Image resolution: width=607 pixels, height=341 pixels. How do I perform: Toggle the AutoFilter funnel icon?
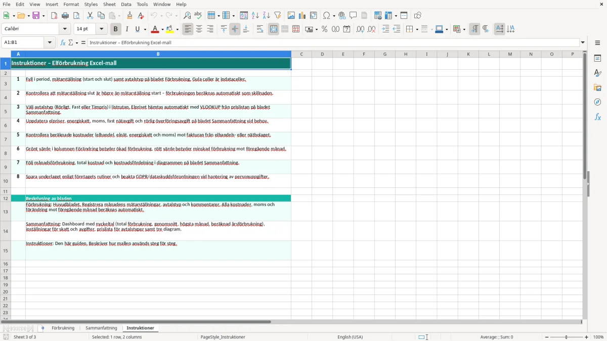pyautogui.click(x=278, y=16)
